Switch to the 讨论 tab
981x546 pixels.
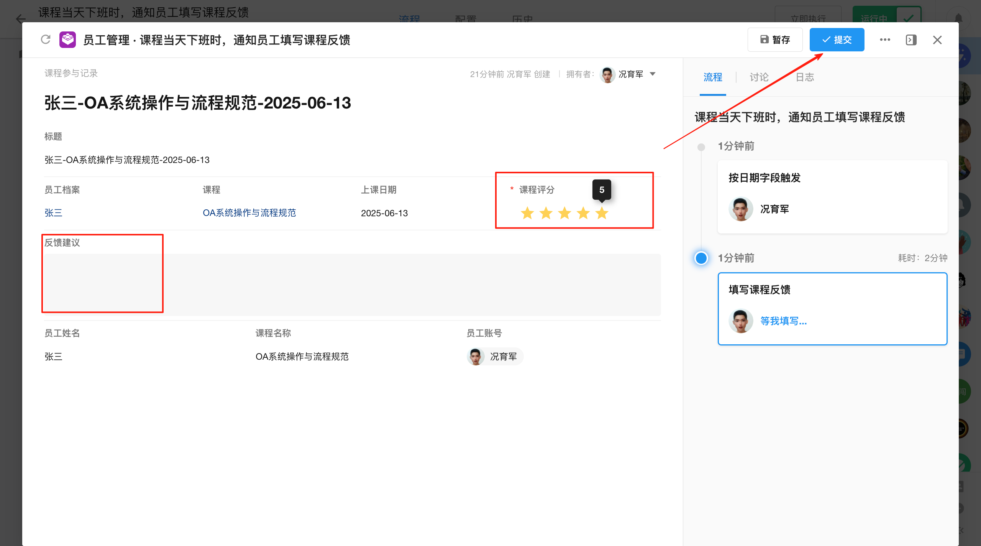point(759,77)
